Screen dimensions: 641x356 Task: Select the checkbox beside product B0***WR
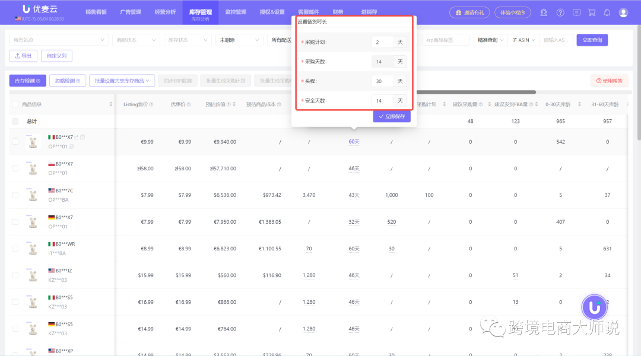click(14, 248)
